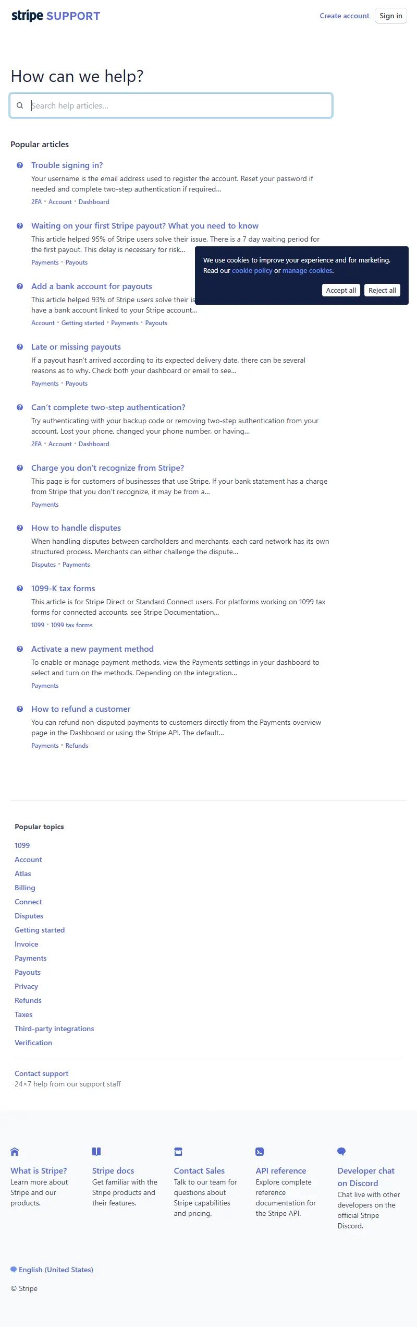Select the Payouts popular topic
417x1327 pixels.
pyautogui.click(x=28, y=972)
